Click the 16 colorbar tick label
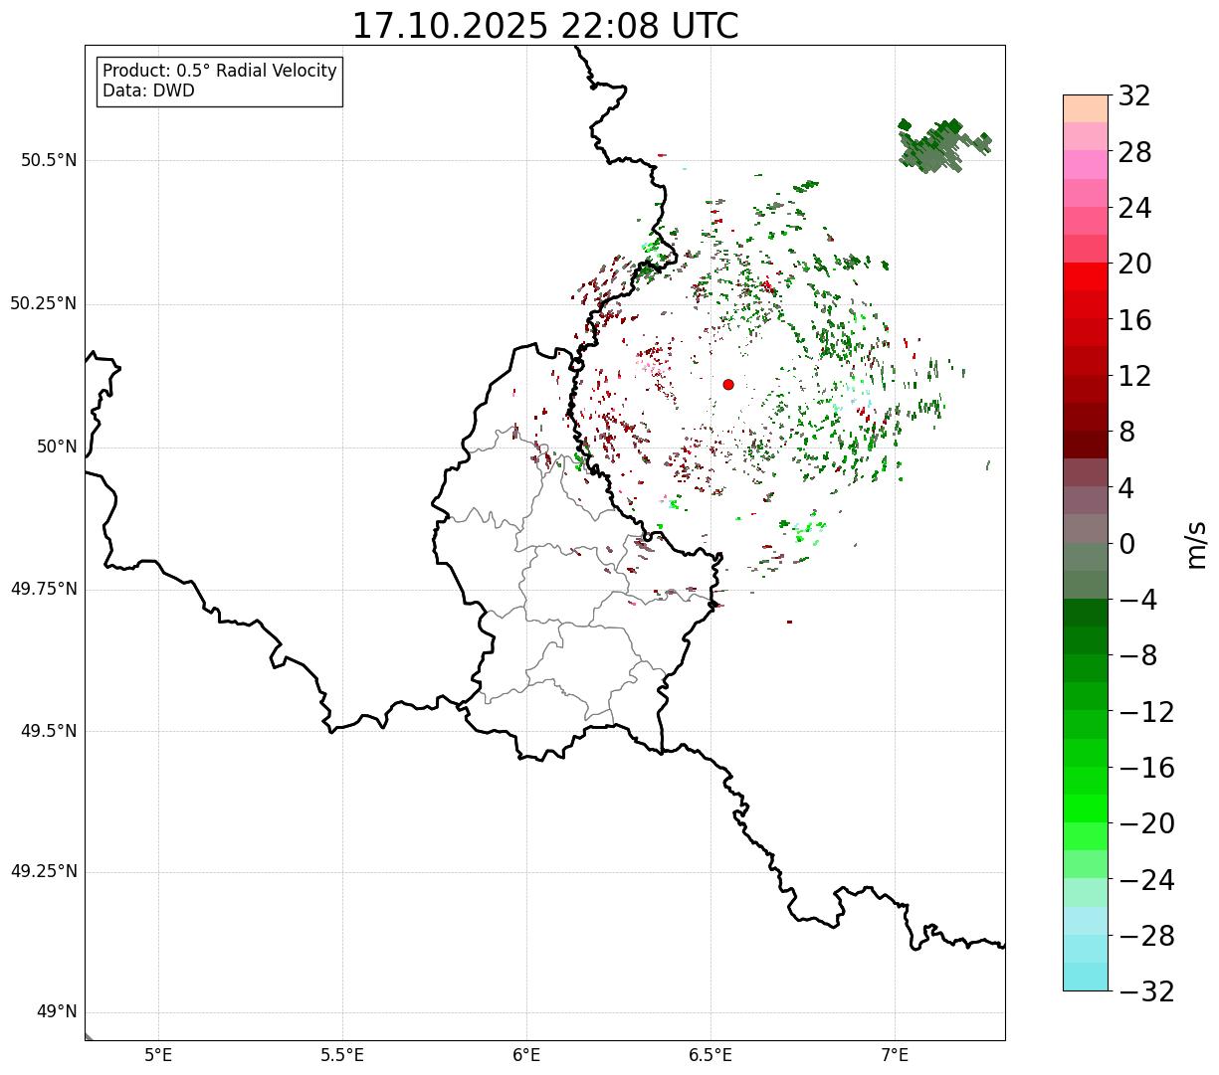 (1134, 320)
